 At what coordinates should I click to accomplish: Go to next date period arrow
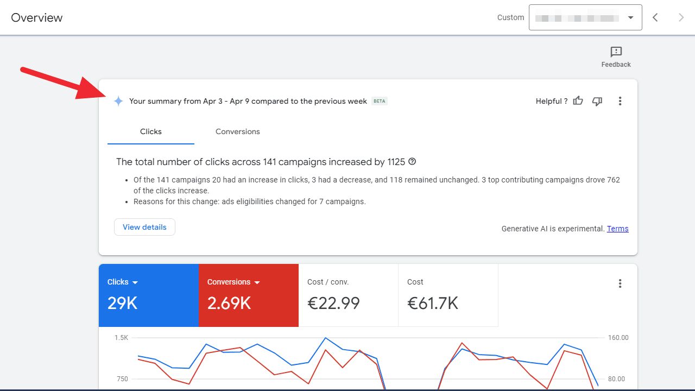click(681, 17)
